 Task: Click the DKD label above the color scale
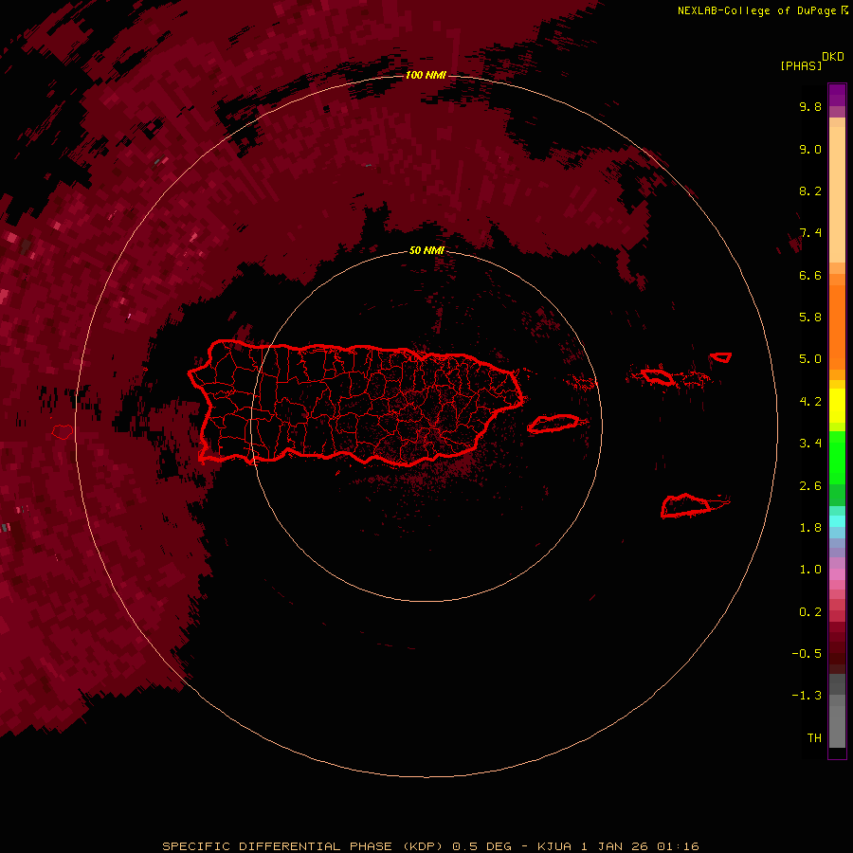tap(833, 57)
